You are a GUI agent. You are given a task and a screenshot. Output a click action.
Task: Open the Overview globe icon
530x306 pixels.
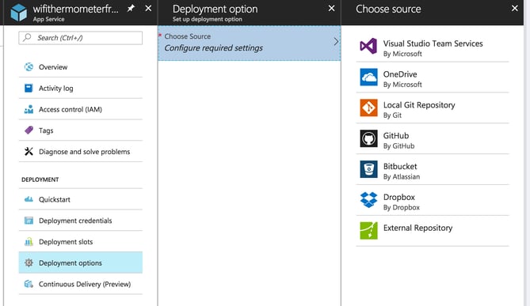29,66
